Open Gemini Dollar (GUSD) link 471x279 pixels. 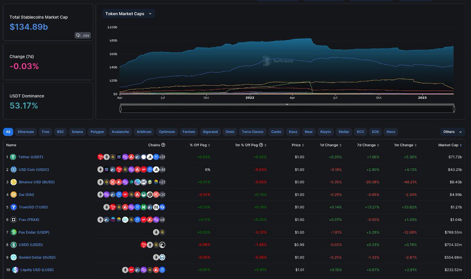[x=37, y=257]
